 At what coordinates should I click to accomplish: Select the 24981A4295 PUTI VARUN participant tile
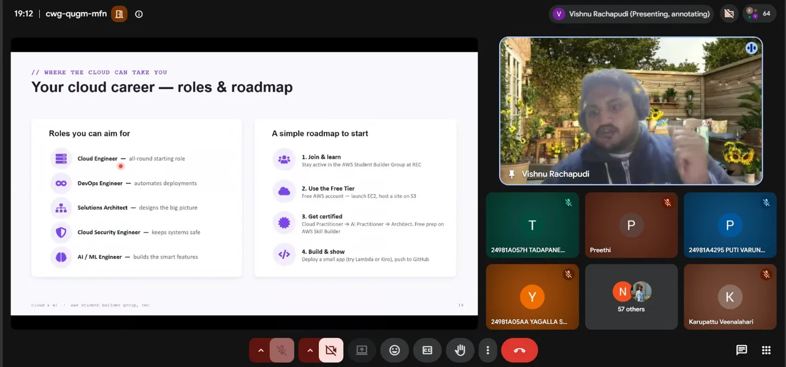pyautogui.click(x=730, y=225)
